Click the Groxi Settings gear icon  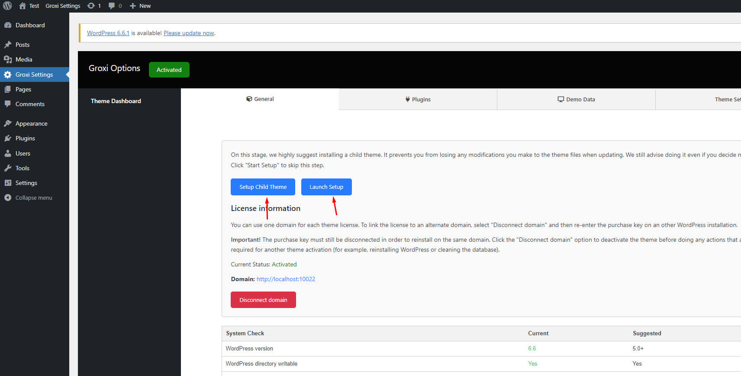[x=8, y=75]
